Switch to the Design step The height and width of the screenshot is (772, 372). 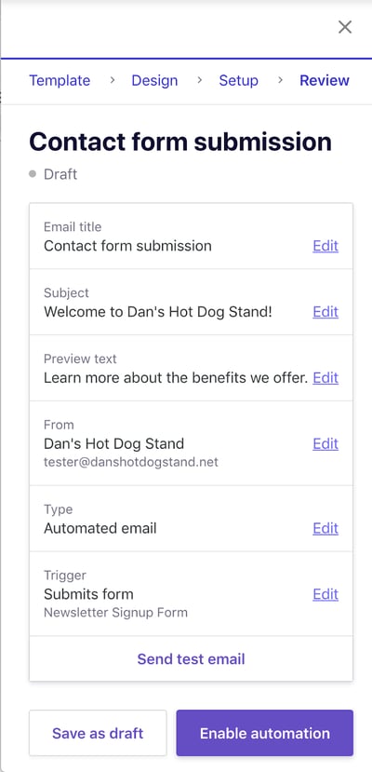coord(154,80)
